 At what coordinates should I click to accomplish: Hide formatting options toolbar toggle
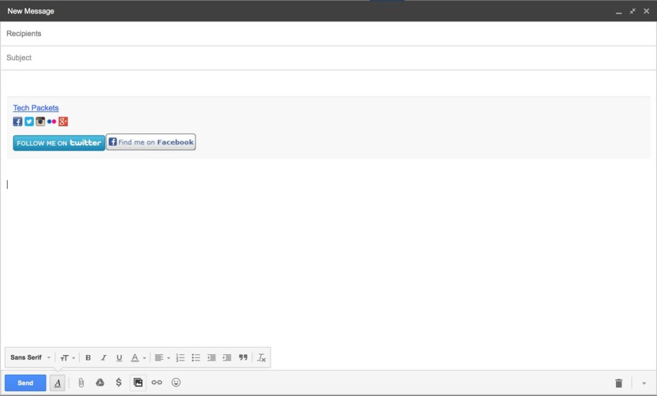click(x=57, y=383)
